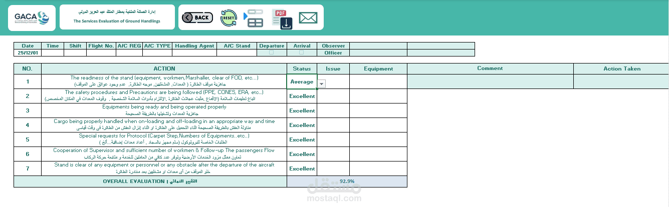
Task: Click the GACA logo
Action: tap(32, 17)
